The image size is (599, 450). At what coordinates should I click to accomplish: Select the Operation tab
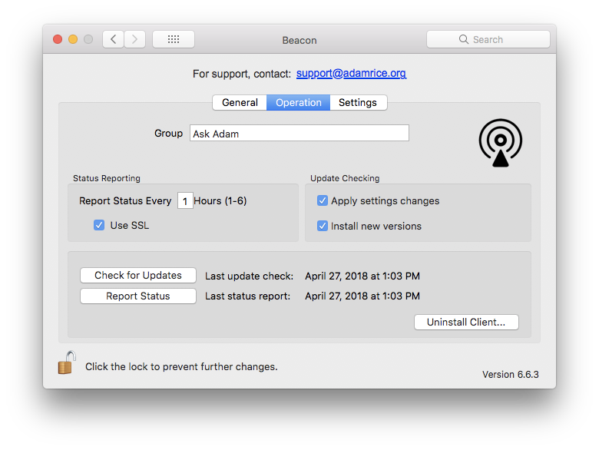click(299, 103)
